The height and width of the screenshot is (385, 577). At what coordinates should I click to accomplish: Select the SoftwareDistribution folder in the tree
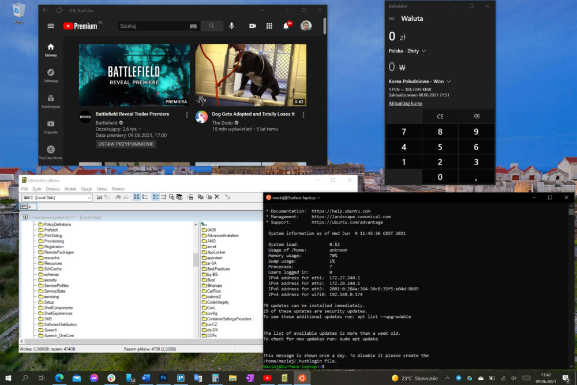(x=58, y=324)
